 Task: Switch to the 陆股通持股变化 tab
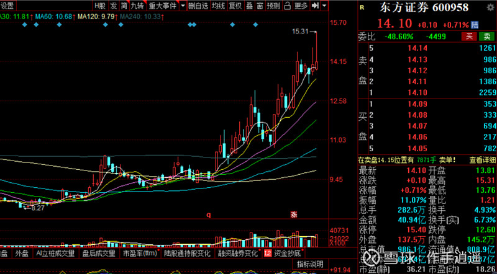(x=187, y=253)
